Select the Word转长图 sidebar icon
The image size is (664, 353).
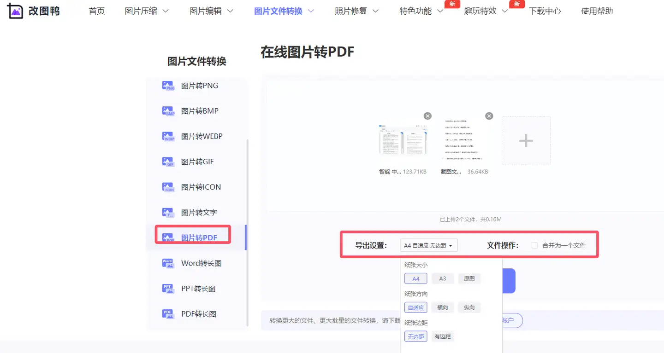coord(168,263)
